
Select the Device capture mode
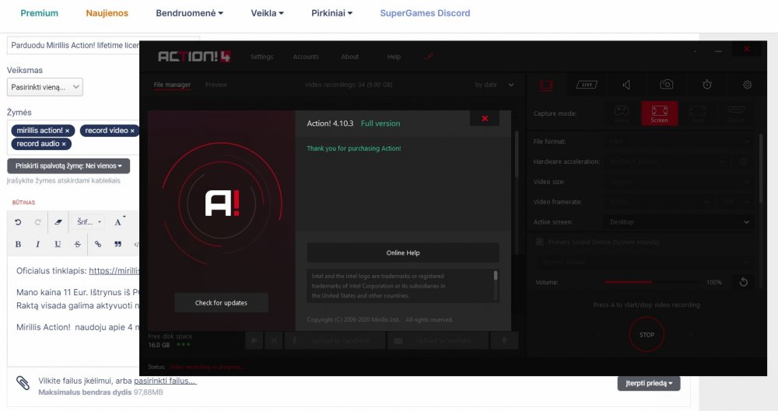tap(736, 113)
